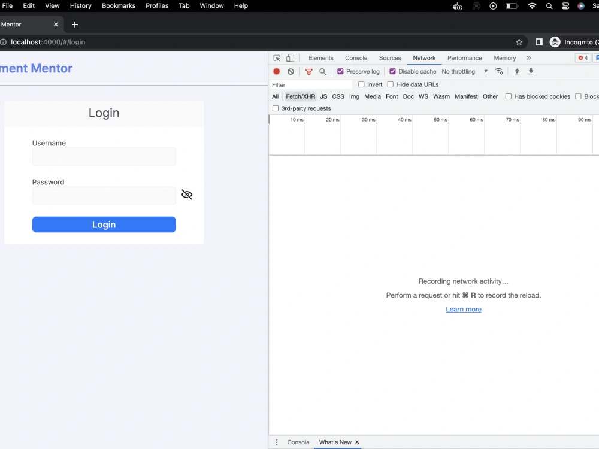Open macOS Control Center icon
This screenshot has height=449, width=599.
click(565, 6)
